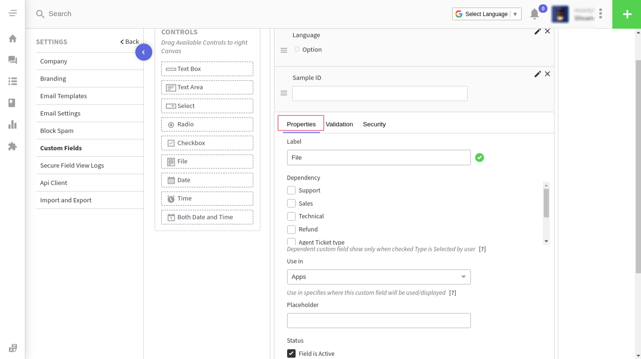Edit the Sample ID field with the pencil icon
The width and height of the screenshot is (641, 359).
pos(537,74)
